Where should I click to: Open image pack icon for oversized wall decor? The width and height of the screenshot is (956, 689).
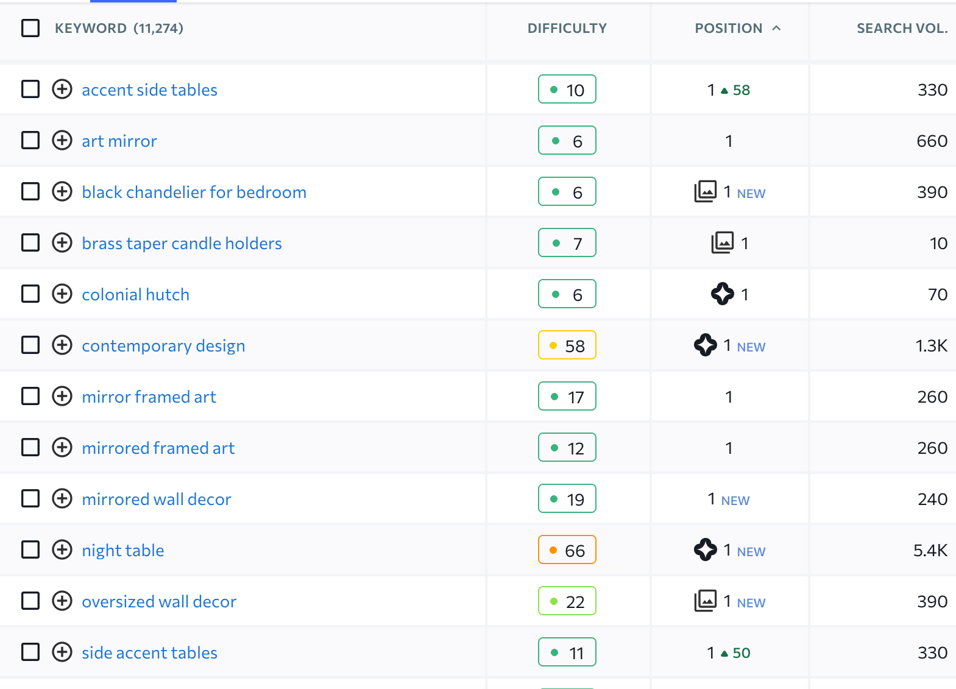tap(706, 601)
